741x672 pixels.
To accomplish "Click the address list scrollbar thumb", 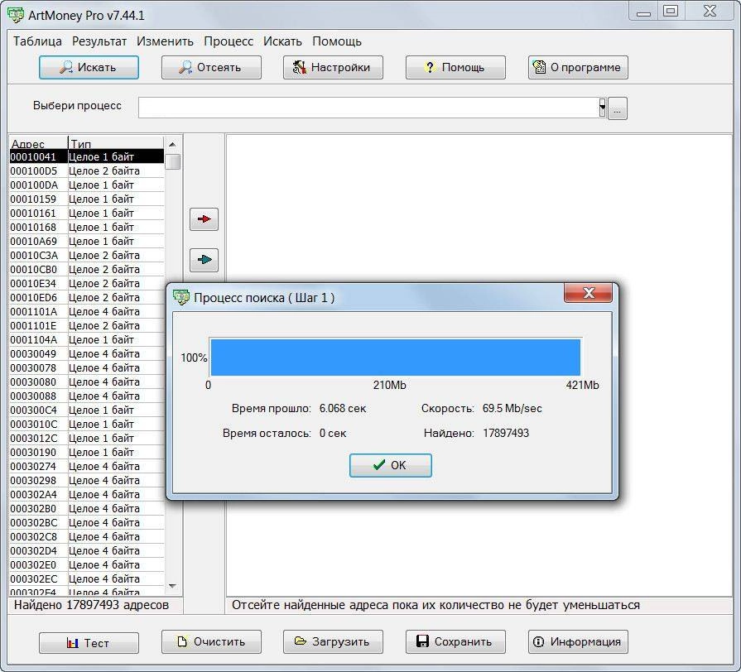I will click(173, 161).
